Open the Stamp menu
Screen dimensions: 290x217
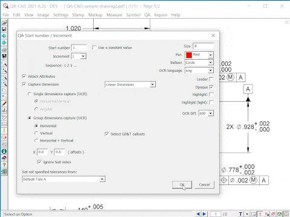point(78,15)
